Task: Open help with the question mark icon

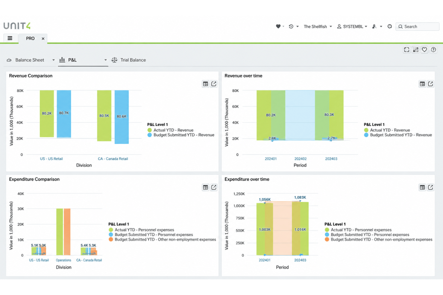Action: 433,50
